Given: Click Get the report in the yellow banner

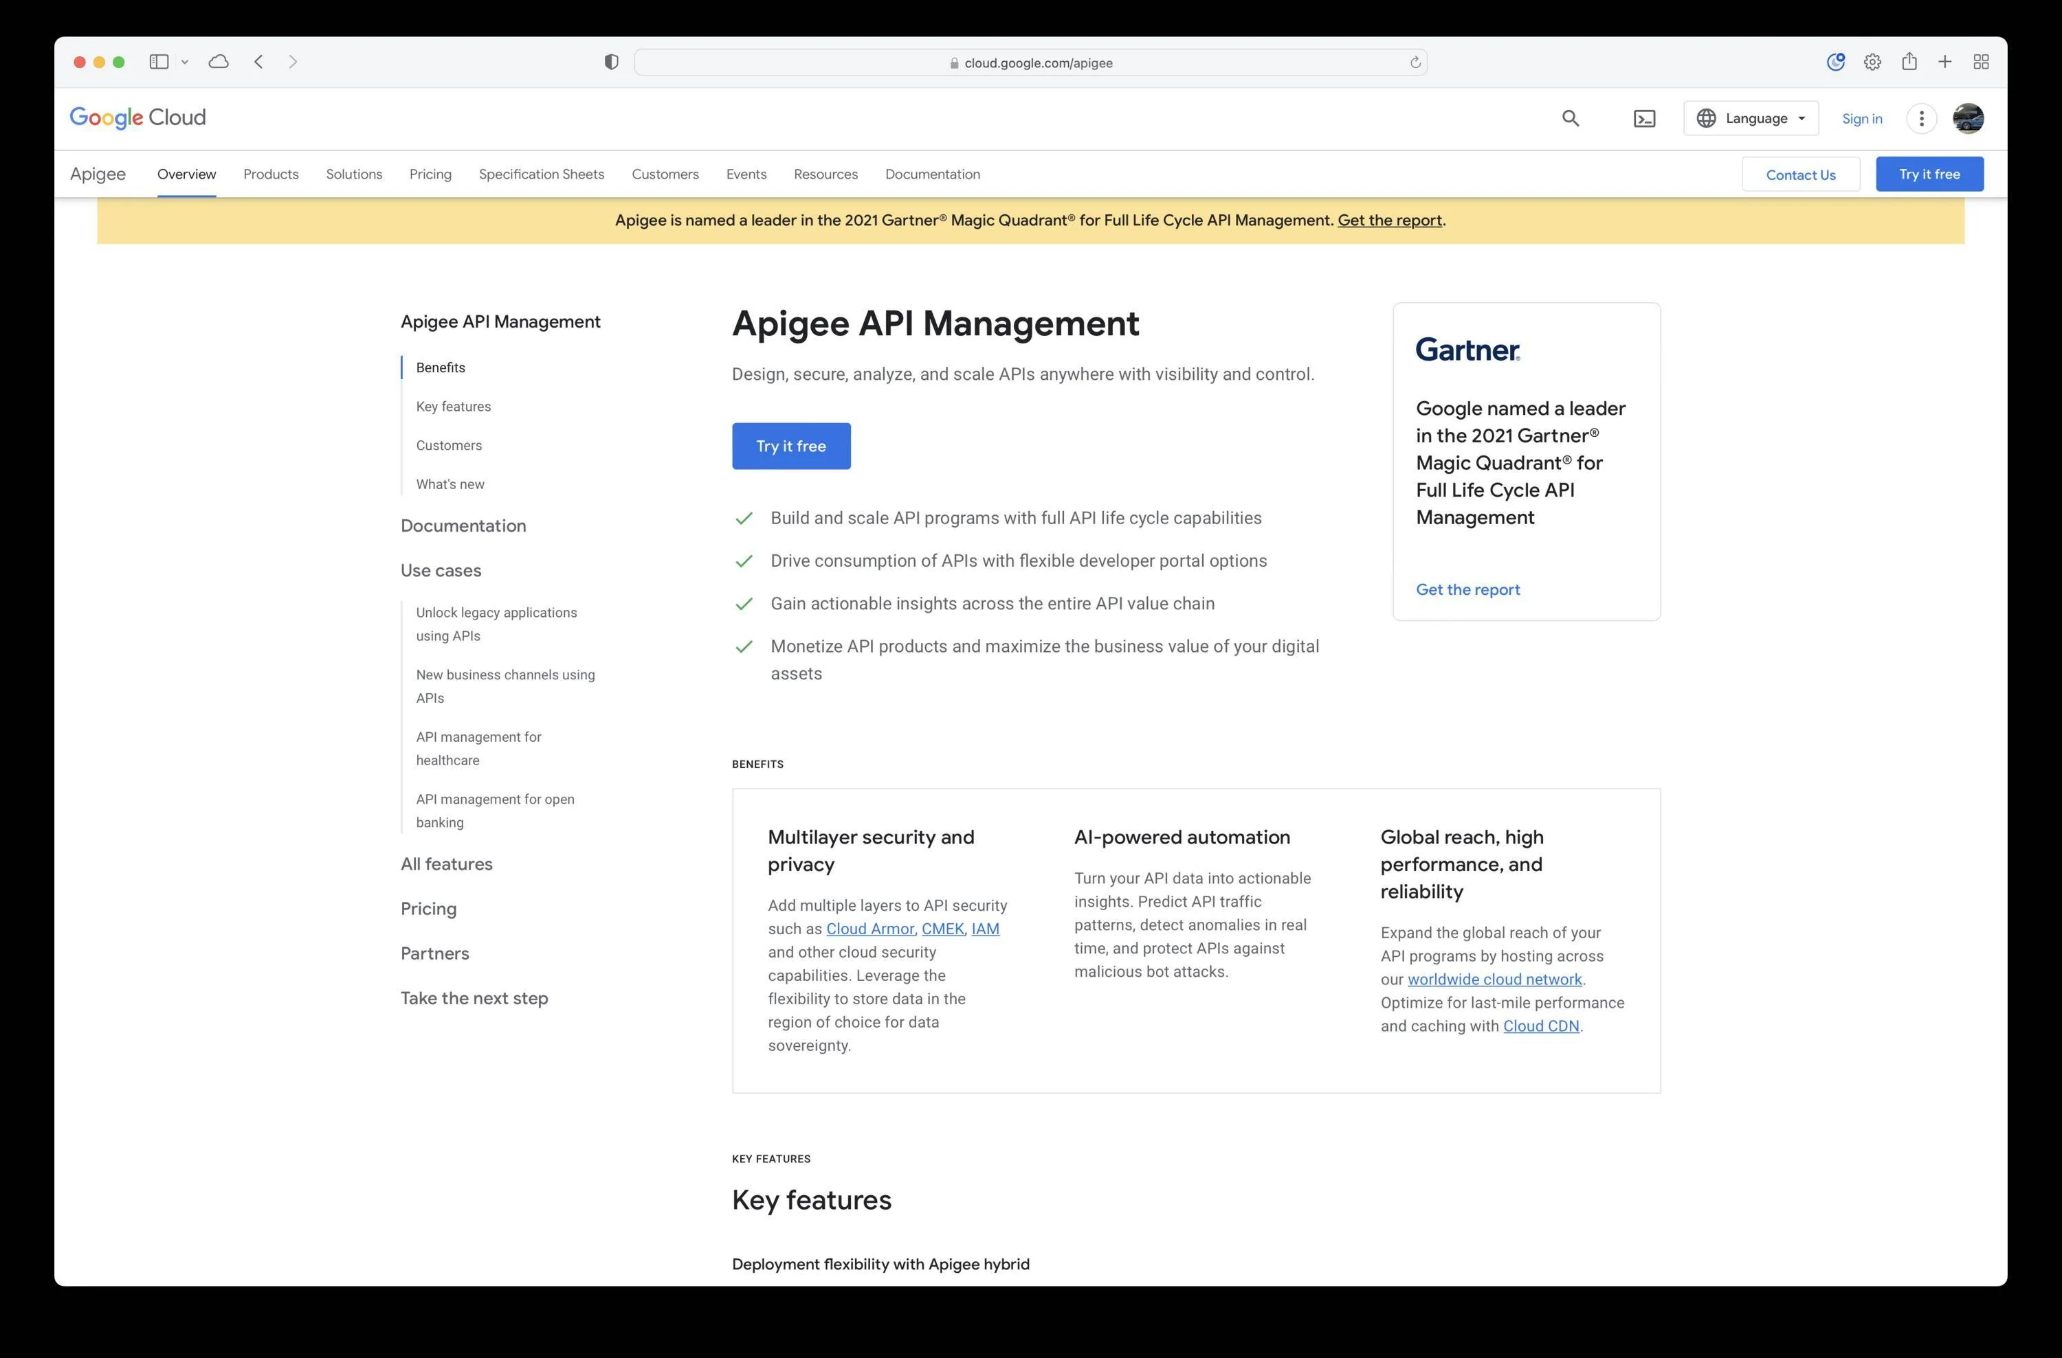Looking at the screenshot, I should 1390,221.
